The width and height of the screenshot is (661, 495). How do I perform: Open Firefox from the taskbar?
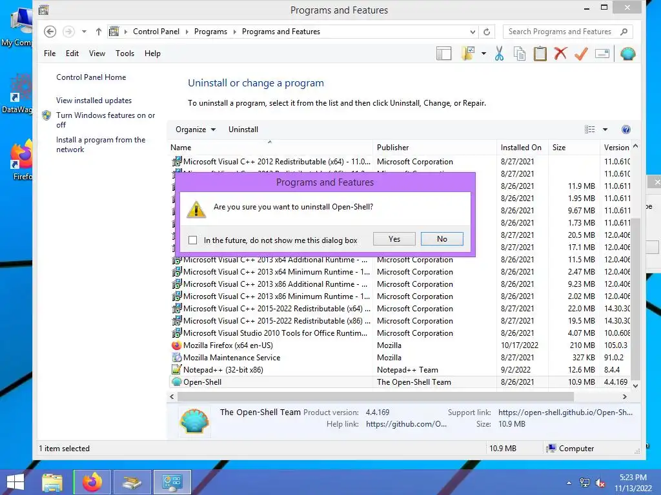(92, 482)
